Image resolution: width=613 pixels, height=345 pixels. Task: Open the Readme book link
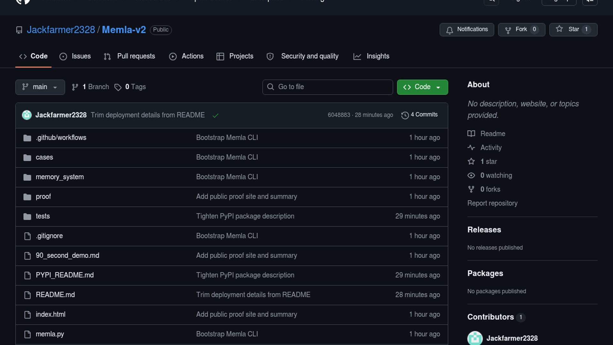pyautogui.click(x=492, y=134)
